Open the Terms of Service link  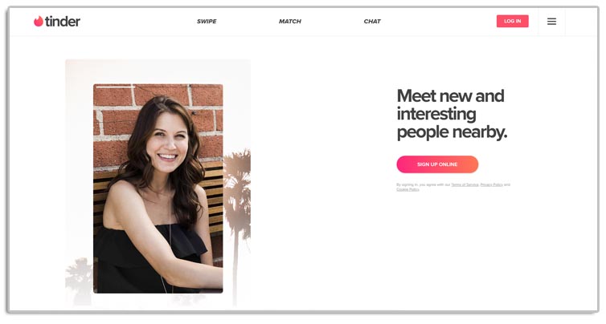[465, 184]
